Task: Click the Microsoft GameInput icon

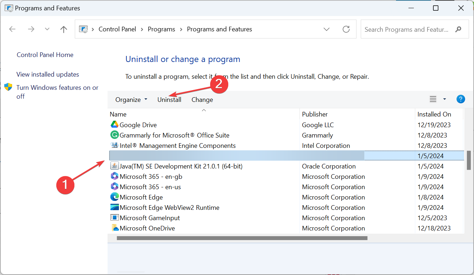Action: [114, 218]
